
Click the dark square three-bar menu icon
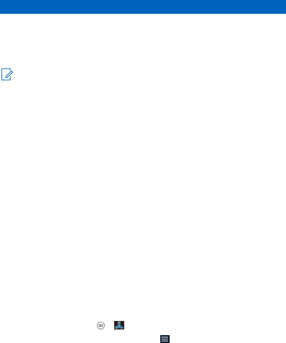(x=165, y=339)
